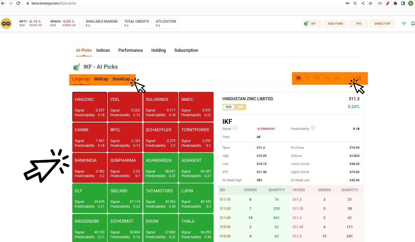The width and height of the screenshot is (415, 242).
Task: Switch to the Performance tab
Action: pos(130,50)
